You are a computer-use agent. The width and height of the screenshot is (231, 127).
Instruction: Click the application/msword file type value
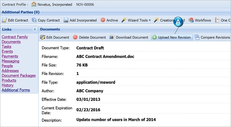pos(96,82)
